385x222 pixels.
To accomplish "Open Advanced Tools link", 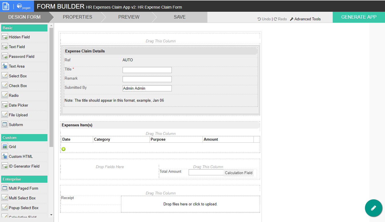I will click(x=305, y=19).
